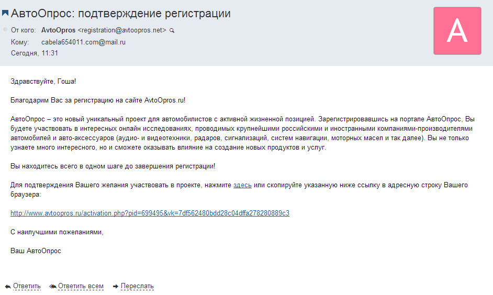This screenshot has width=493, height=295.
Task: Open the avtoopros.ru activation URL
Action: 150,213
